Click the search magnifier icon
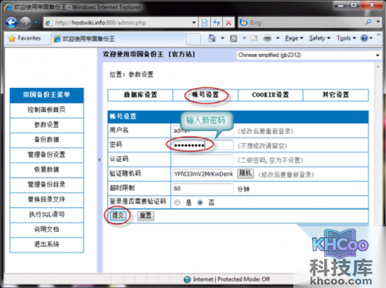The image size is (386, 288). tap(368, 22)
